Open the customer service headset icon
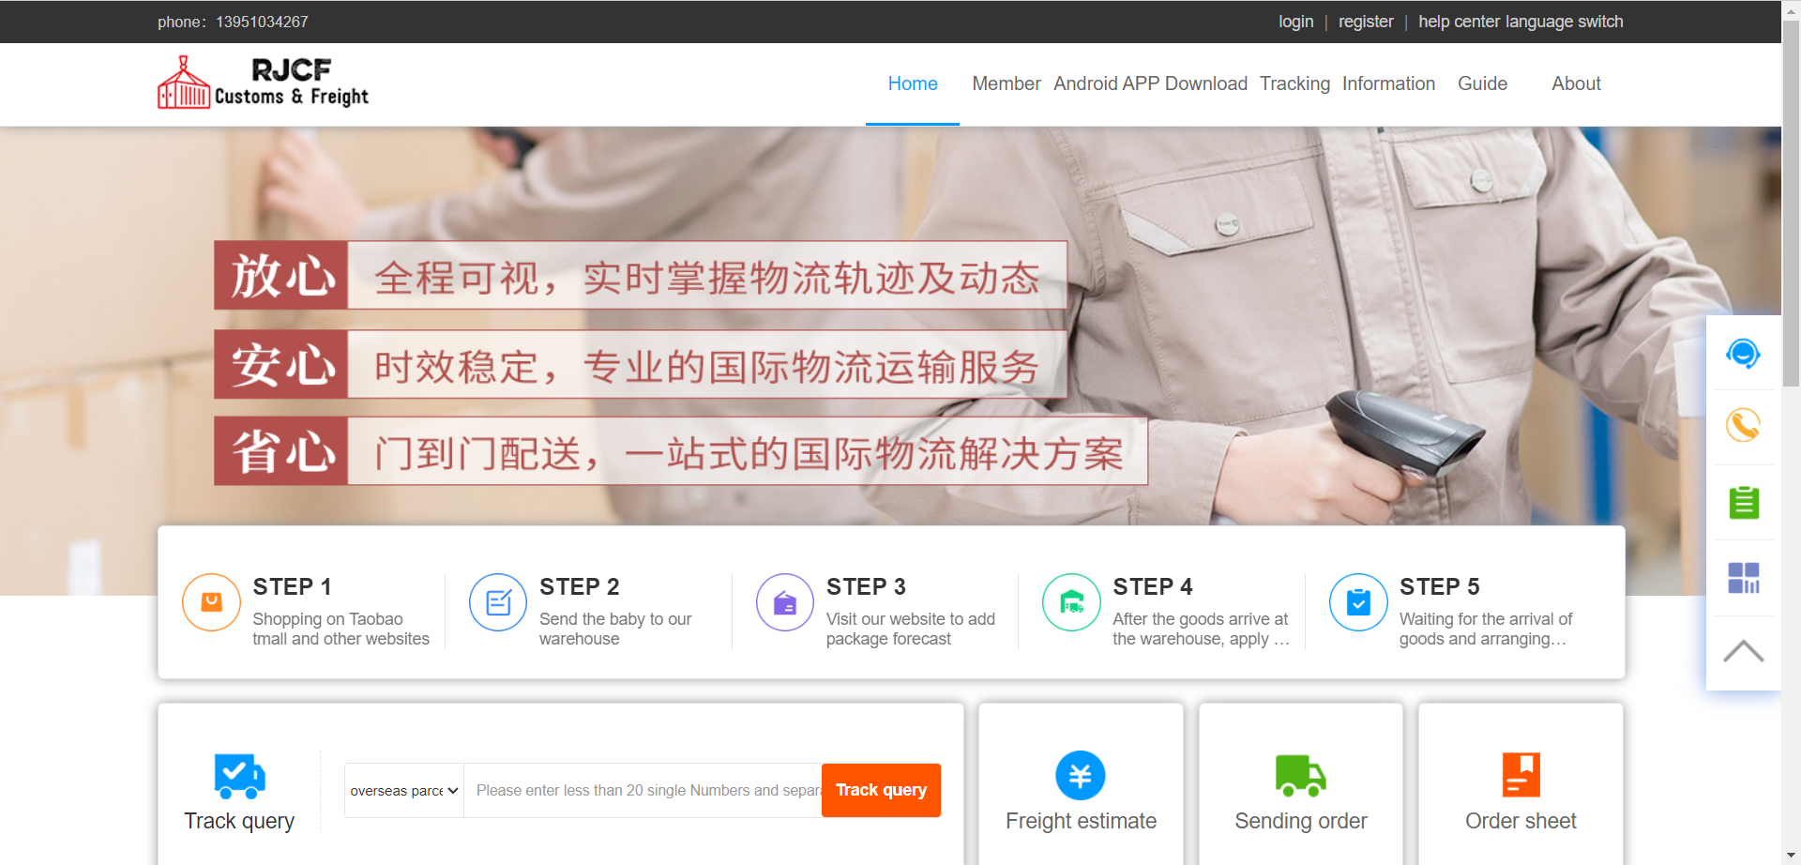 click(1743, 354)
